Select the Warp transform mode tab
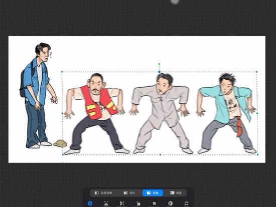The width and height of the screenshot is (276, 207). click(x=176, y=193)
